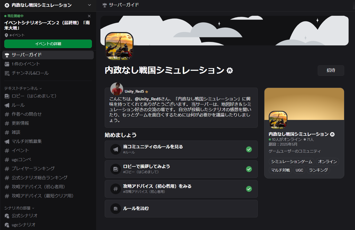The width and height of the screenshot is (355, 230).
Task: Click the hash icon beside 雑談 channel
Action: [x=7, y=132]
